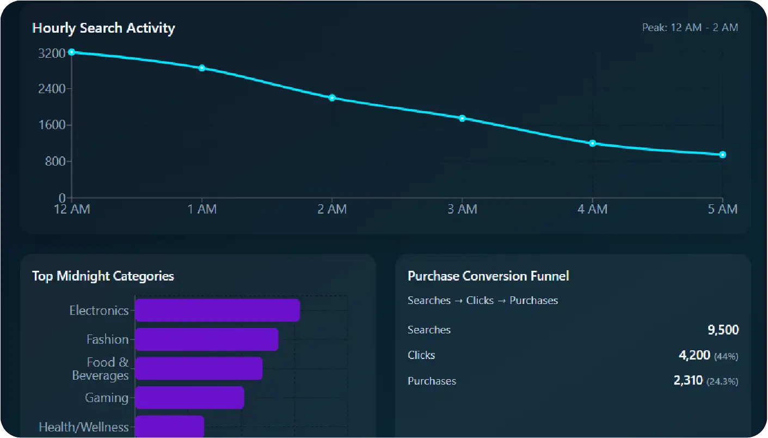Click the 3200 y-axis label
The height and width of the screenshot is (438, 768).
tap(52, 53)
